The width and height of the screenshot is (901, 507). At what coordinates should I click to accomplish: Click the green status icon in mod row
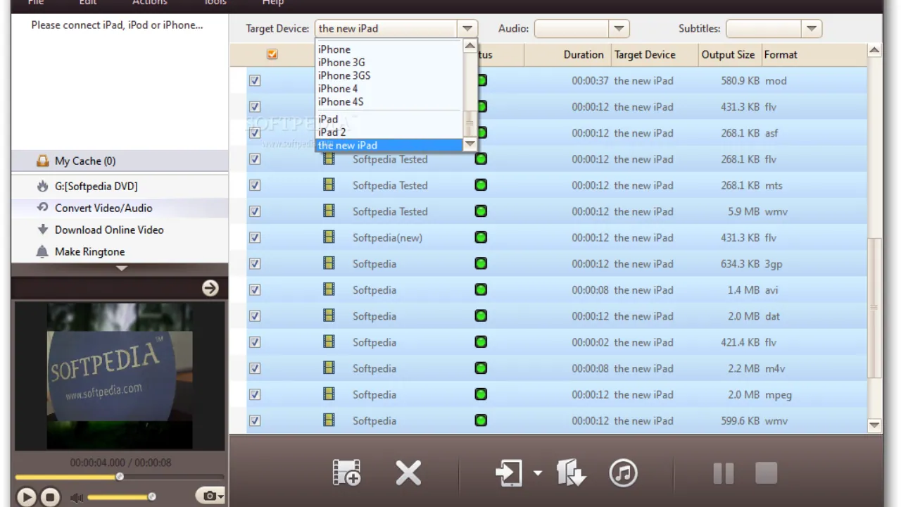coord(481,80)
